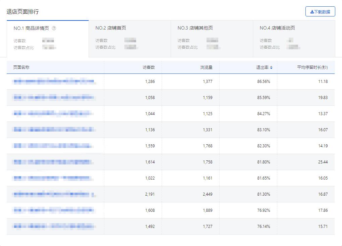Click the visitor count 1,044

[150, 113]
